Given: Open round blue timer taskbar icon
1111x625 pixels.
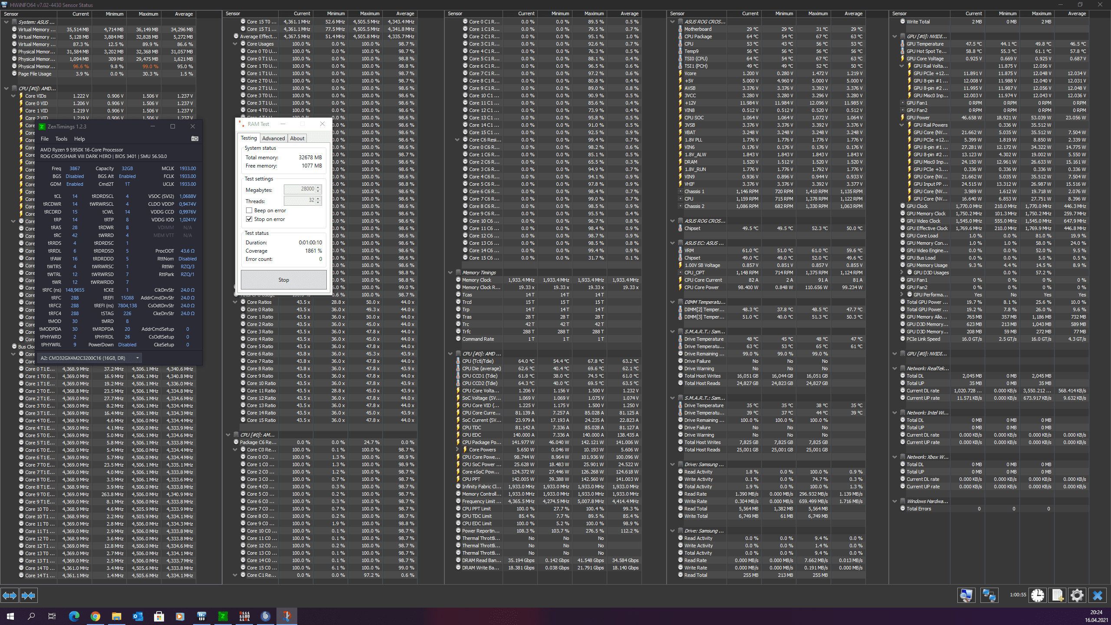Looking at the screenshot, I should (x=266, y=616).
